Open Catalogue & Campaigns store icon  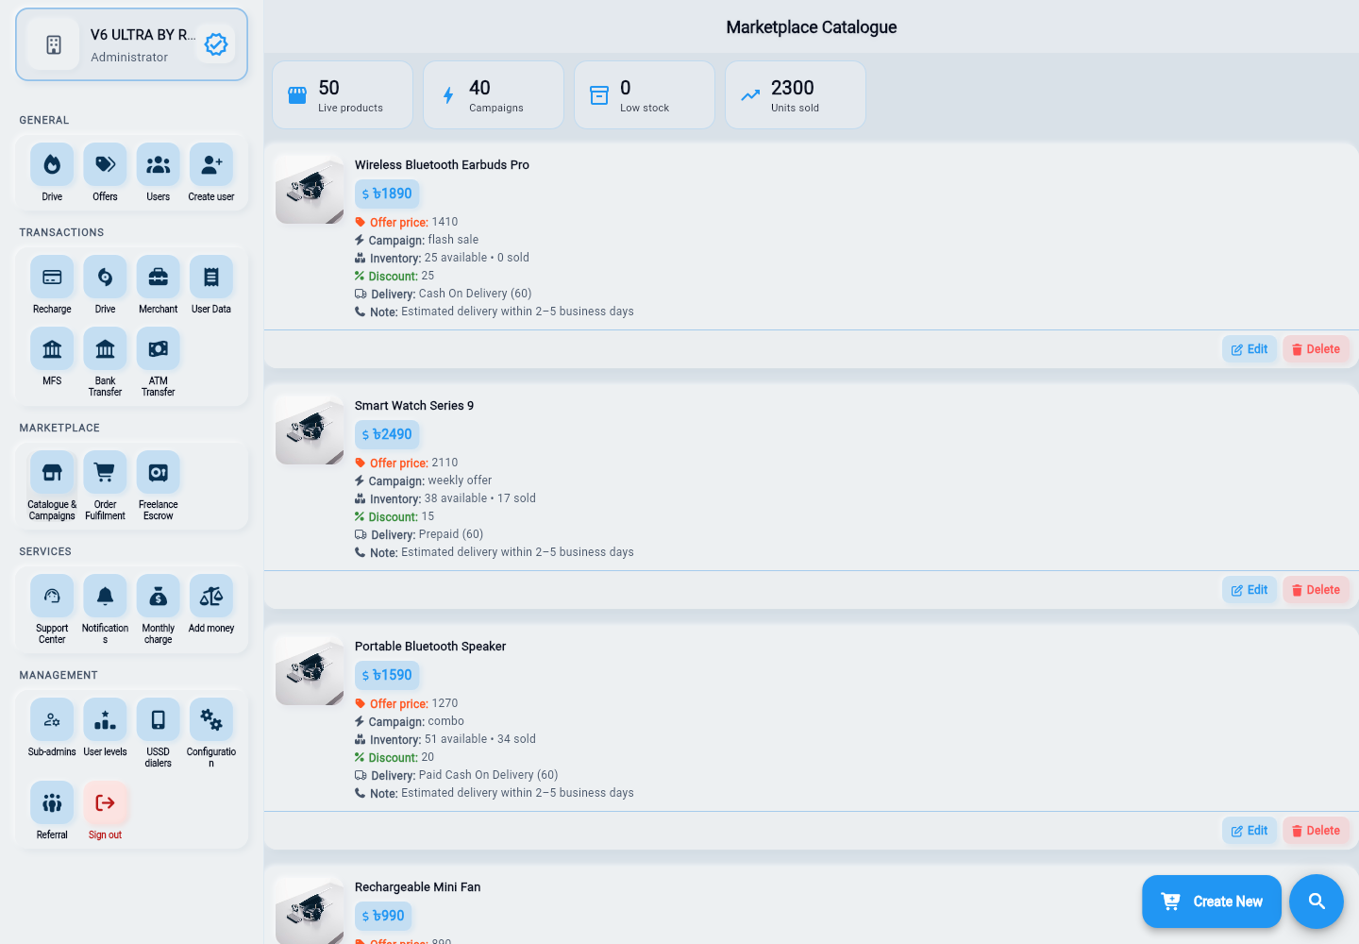click(52, 473)
